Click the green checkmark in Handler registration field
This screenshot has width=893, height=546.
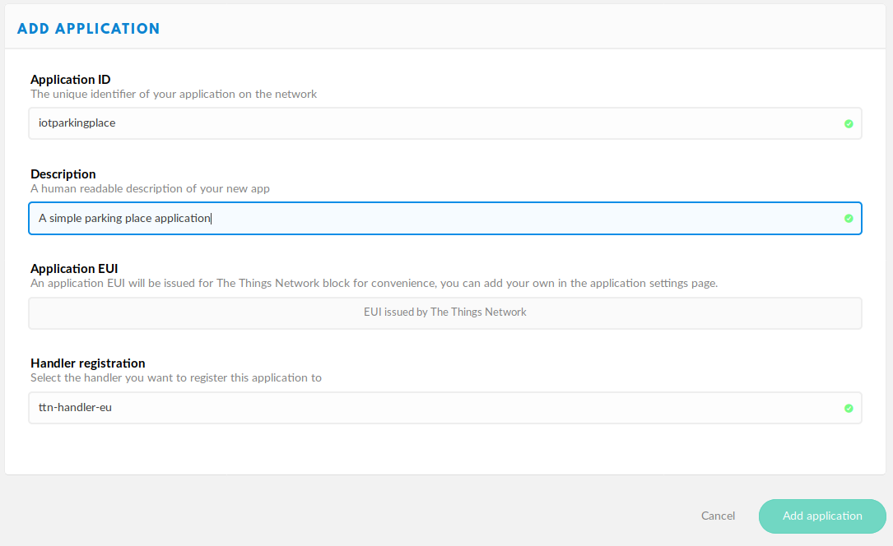[849, 409]
